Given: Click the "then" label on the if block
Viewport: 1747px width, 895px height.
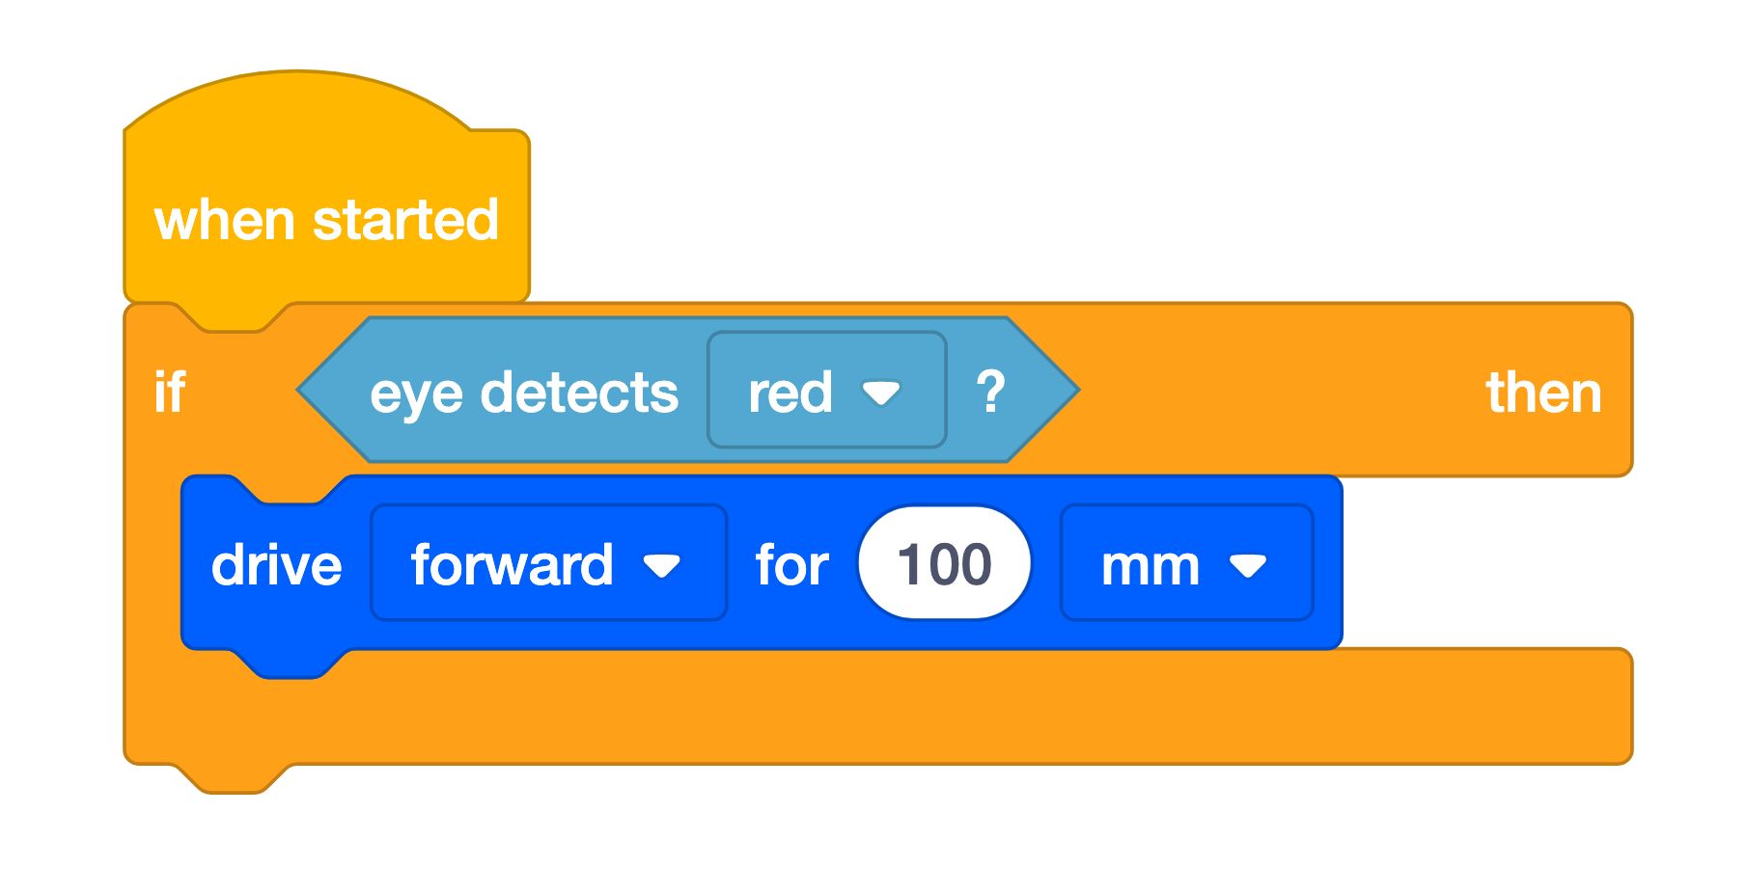Looking at the screenshot, I should (x=1543, y=393).
